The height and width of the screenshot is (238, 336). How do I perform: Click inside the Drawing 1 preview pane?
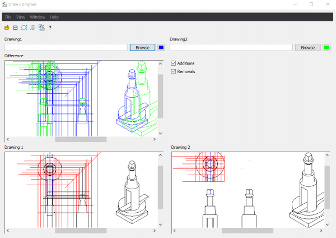point(81,190)
